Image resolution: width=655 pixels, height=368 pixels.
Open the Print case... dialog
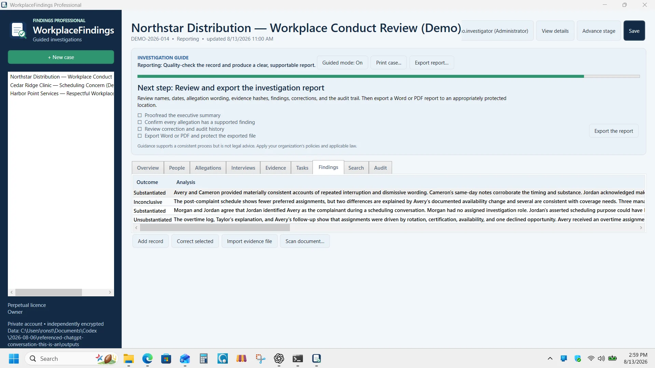[x=389, y=63]
